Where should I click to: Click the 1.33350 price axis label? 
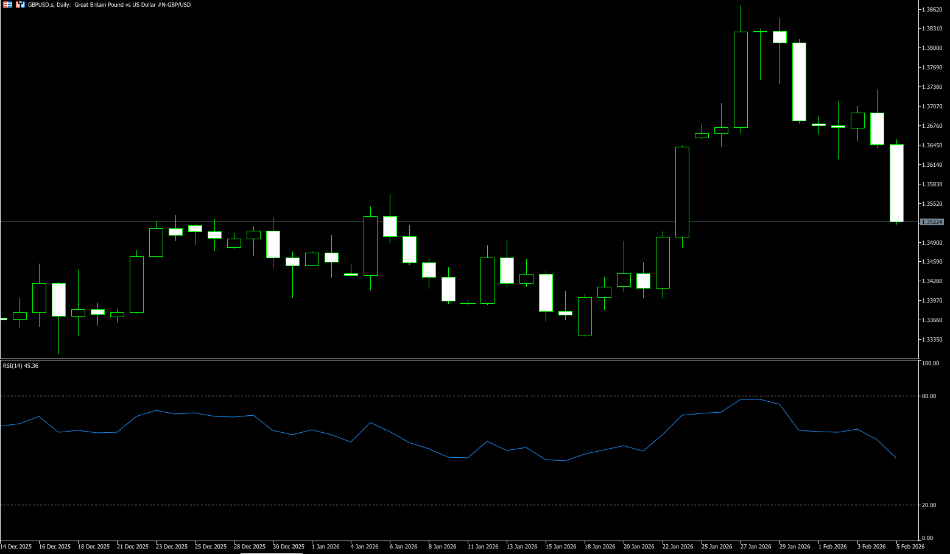[x=932, y=340]
